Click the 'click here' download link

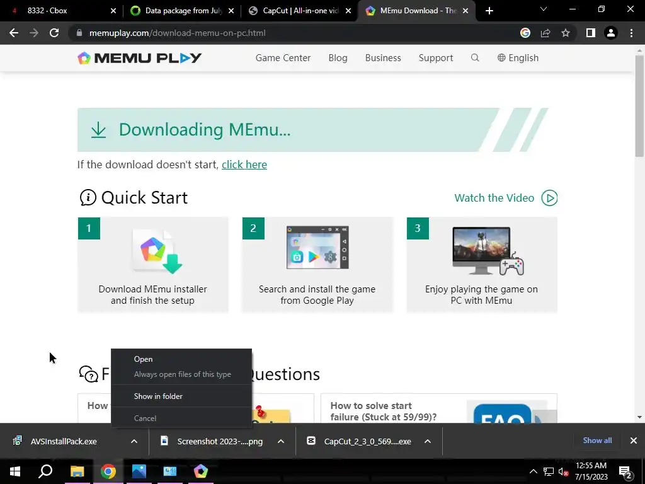[244, 164]
